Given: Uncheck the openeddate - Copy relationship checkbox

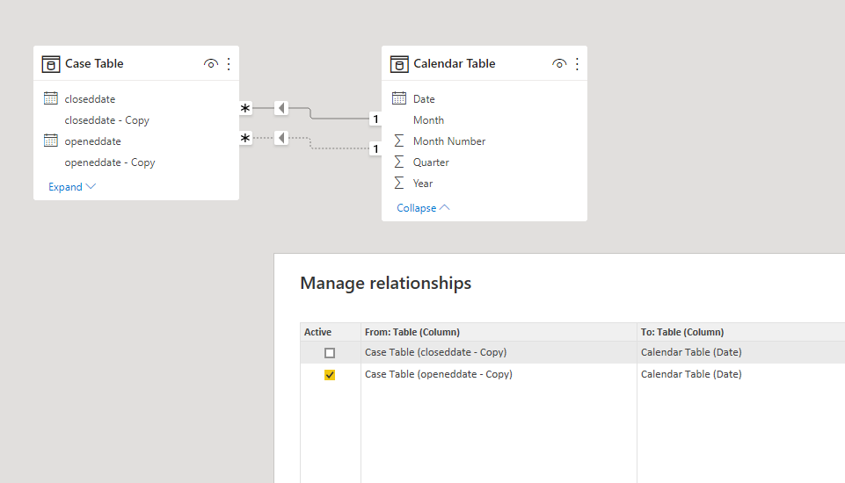Looking at the screenshot, I should 330,375.
